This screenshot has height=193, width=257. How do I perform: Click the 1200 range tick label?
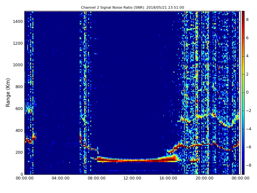click(18, 43)
